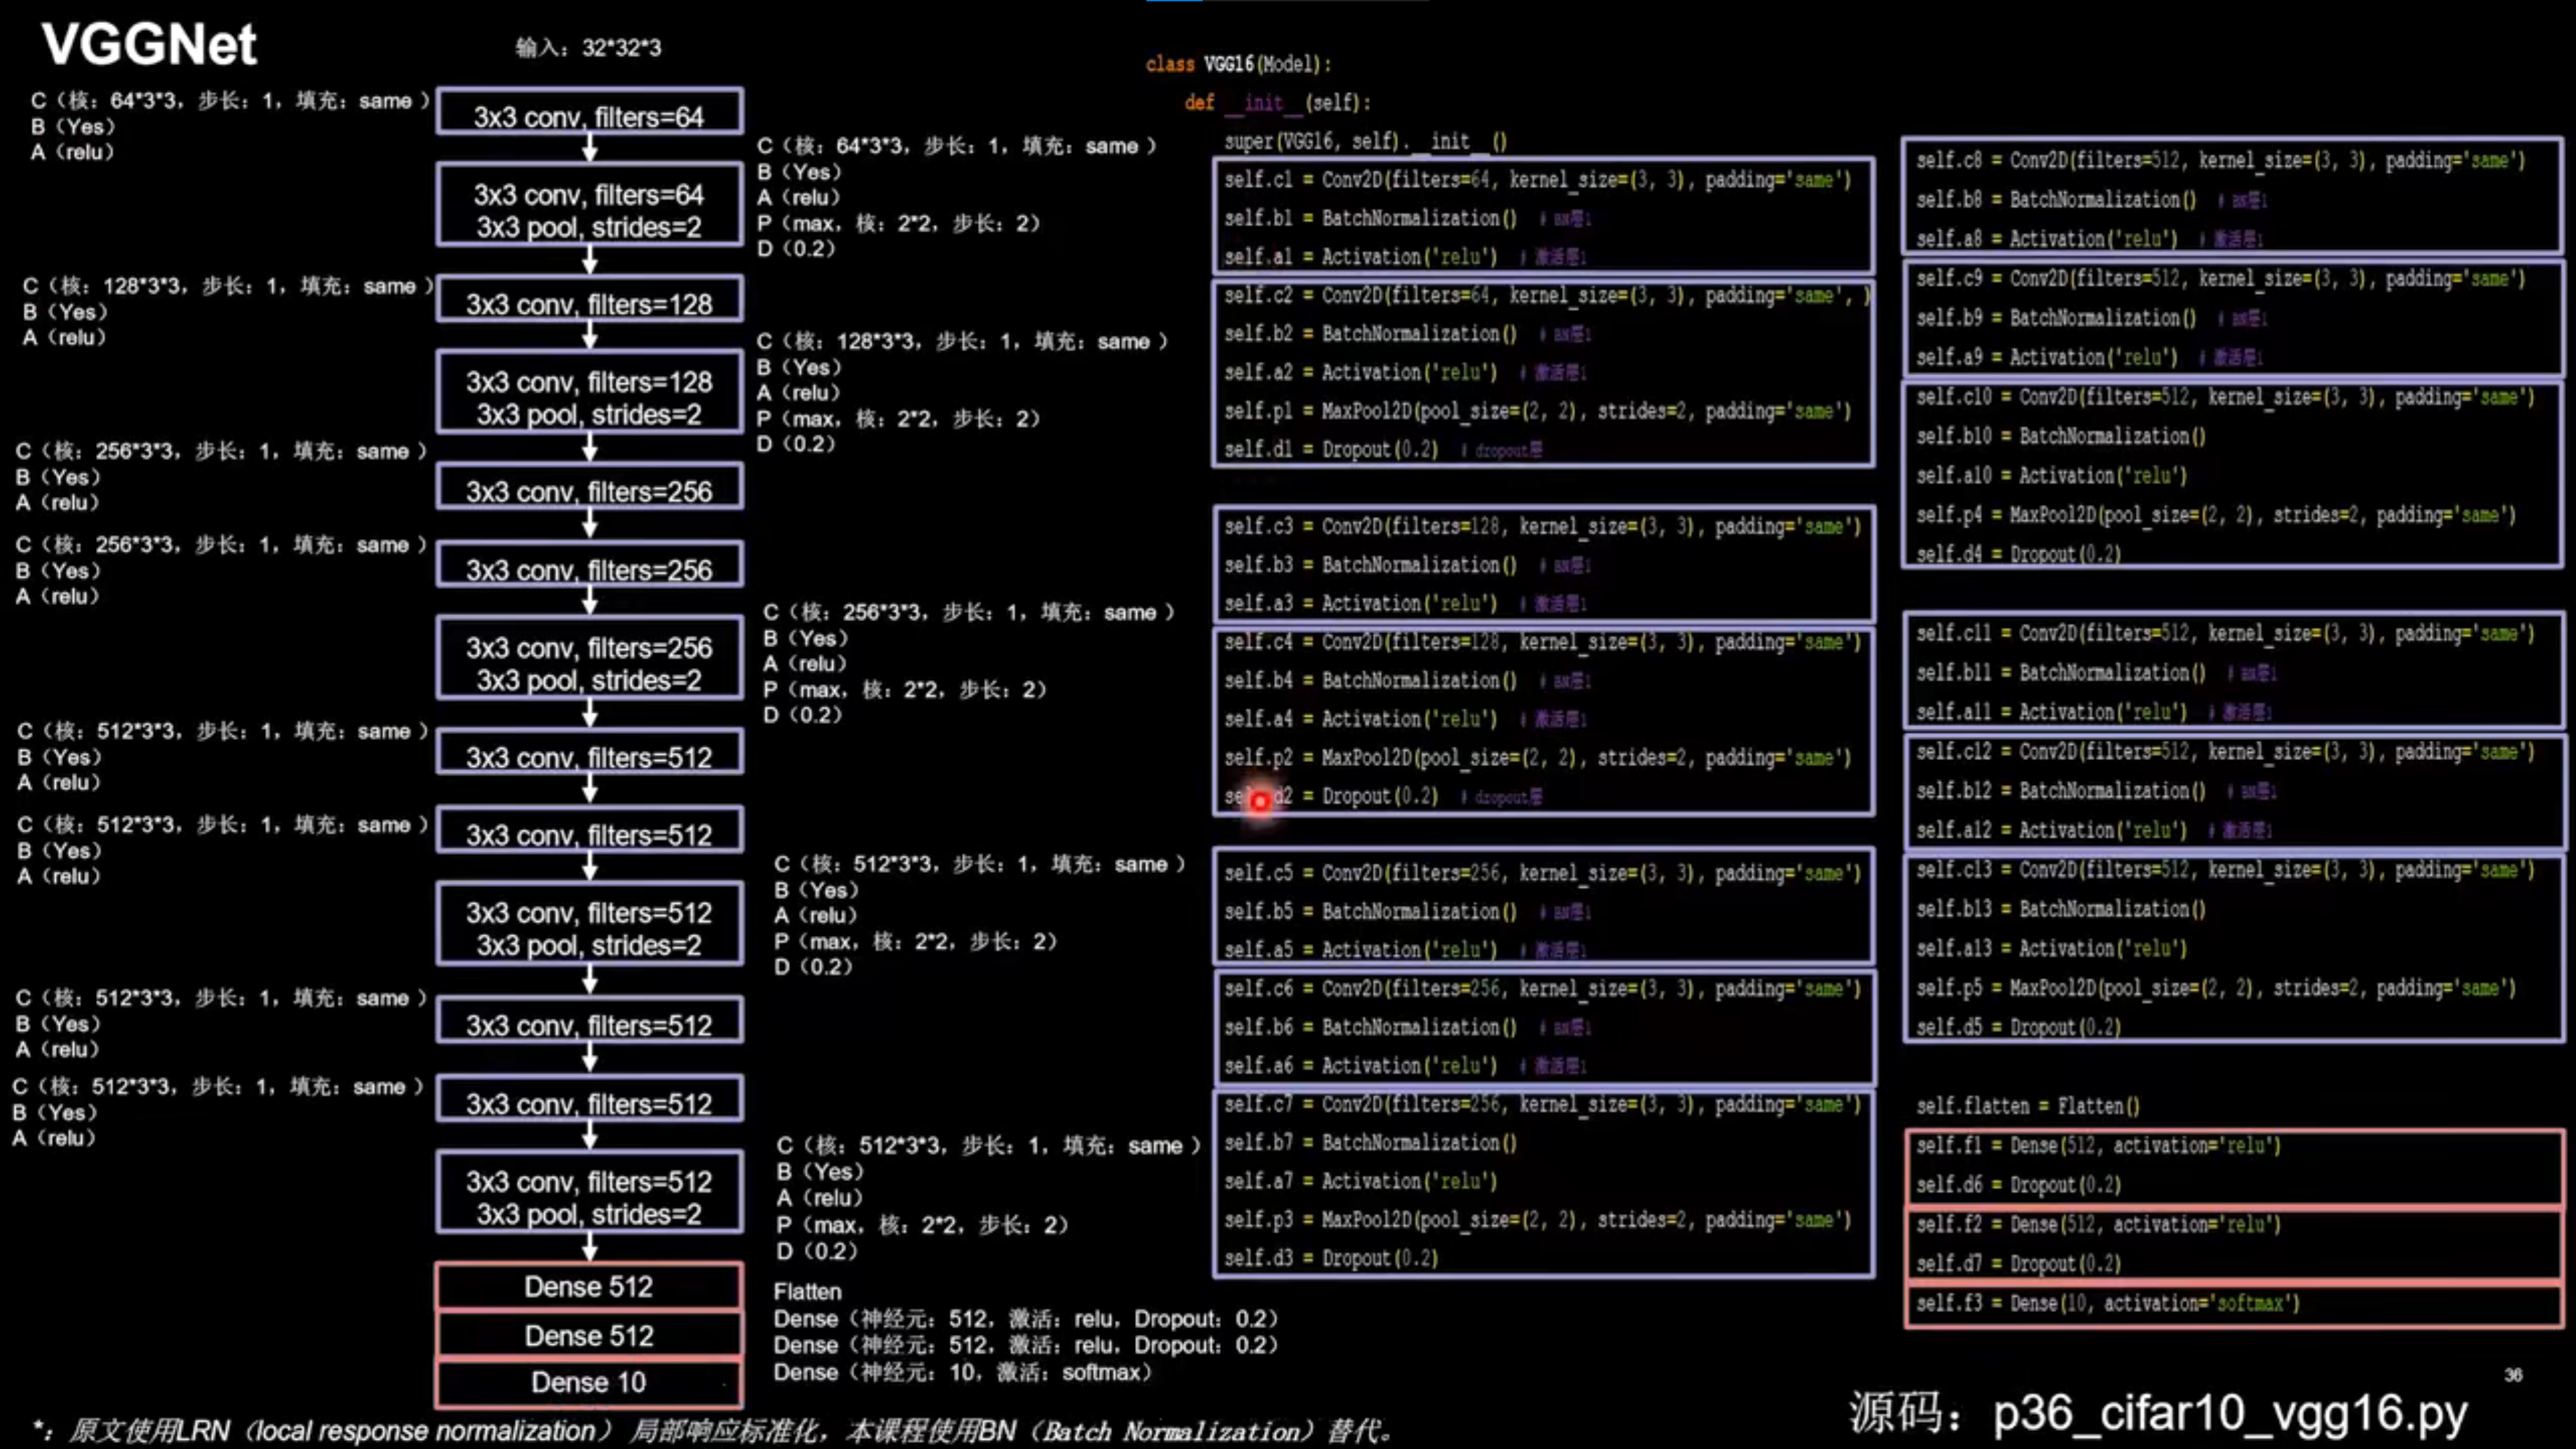
Task: Click the self.flatten = Flatten() line
Action: [2028, 1106]
